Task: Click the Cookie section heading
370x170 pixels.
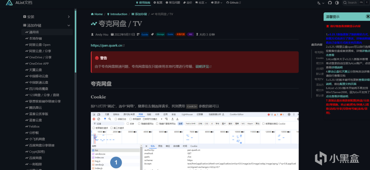Action: pyautogui.click(x=98, y=97)
